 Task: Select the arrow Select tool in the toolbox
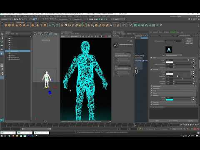pyautogui.click(x=2, y=34)
